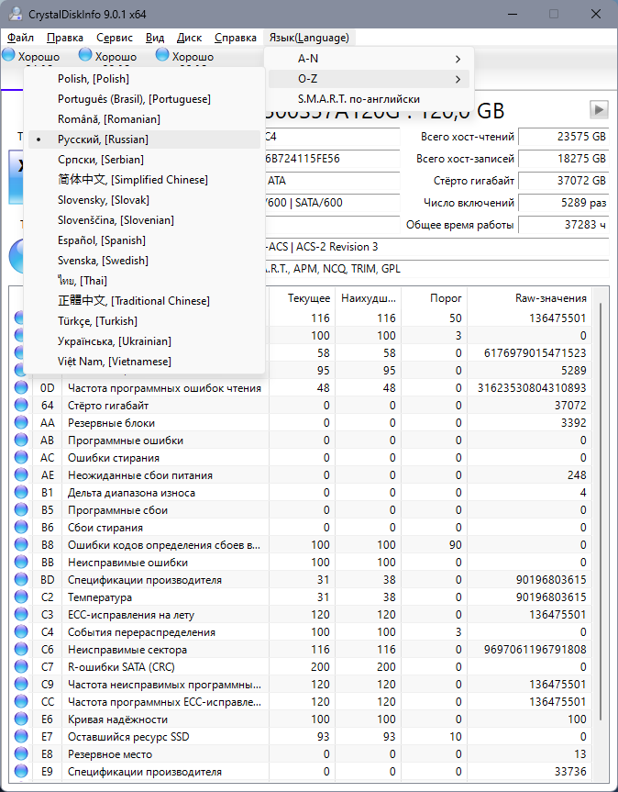Screen dimensions: 618x792
Task: Click the status orb for События перераспределения
Action: pyautogui.click(x=21, y=631)
